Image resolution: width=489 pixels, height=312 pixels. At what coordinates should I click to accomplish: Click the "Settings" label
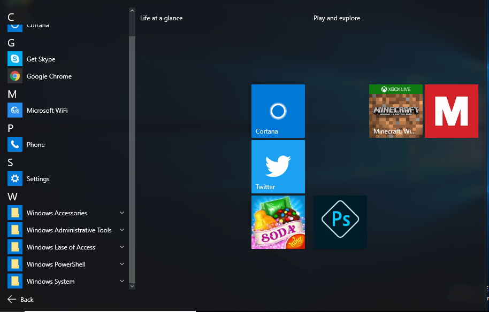38,179
